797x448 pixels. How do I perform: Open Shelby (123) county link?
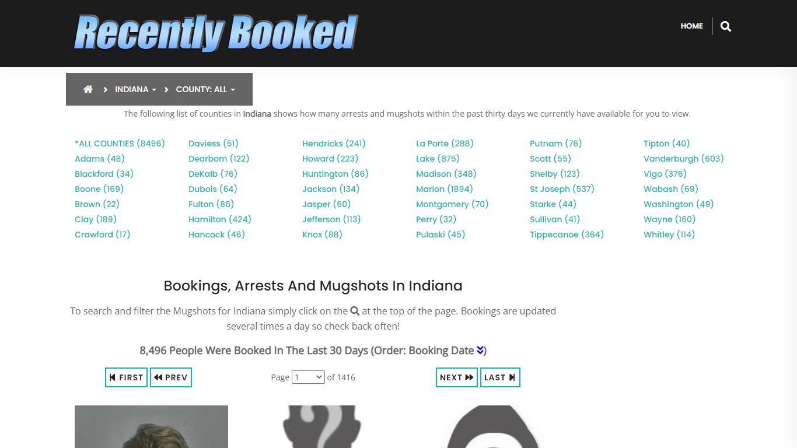click(x=555, y=174)
